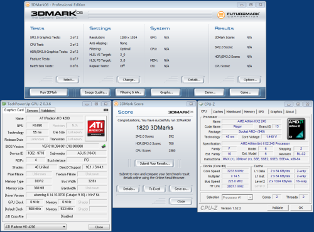Click the Options... button under Results
The width and height of the screenshot is (314, 232).
(x=249, y=80)
